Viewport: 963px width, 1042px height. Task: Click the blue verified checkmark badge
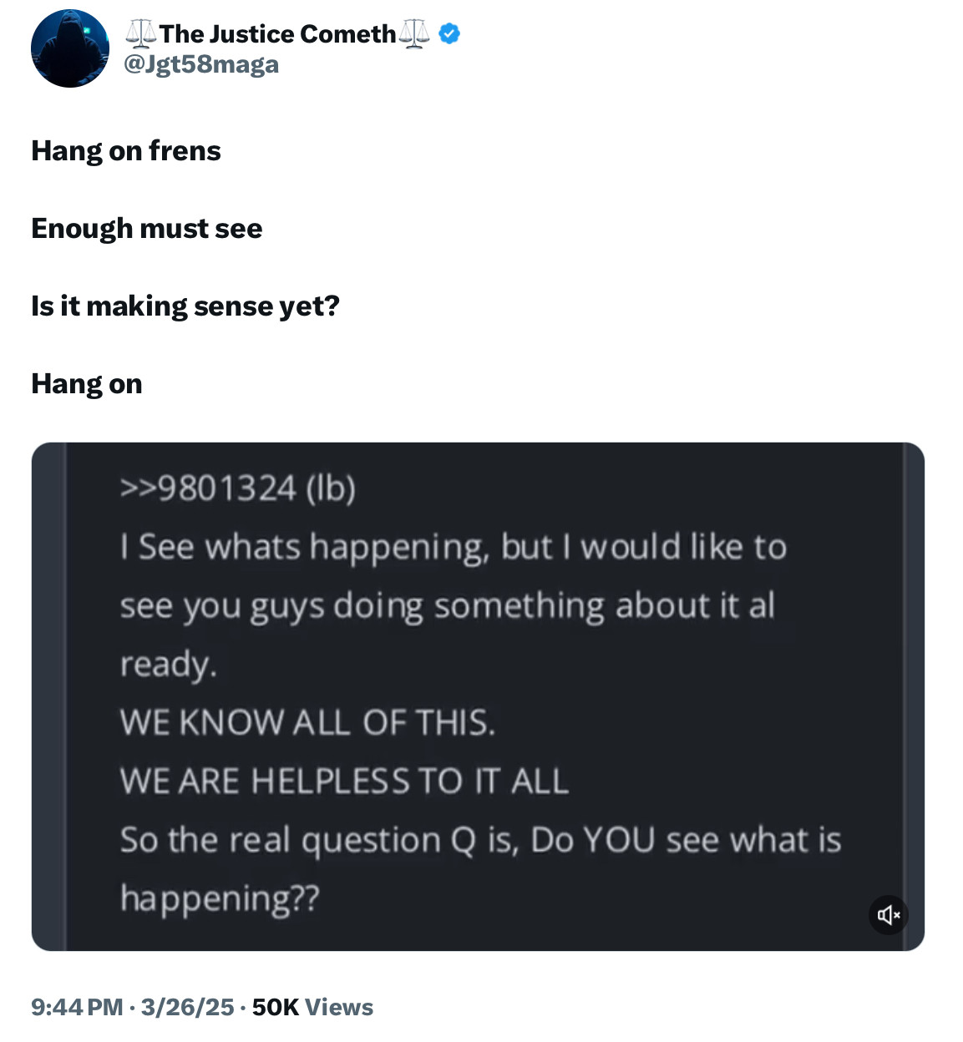[449, 33]
